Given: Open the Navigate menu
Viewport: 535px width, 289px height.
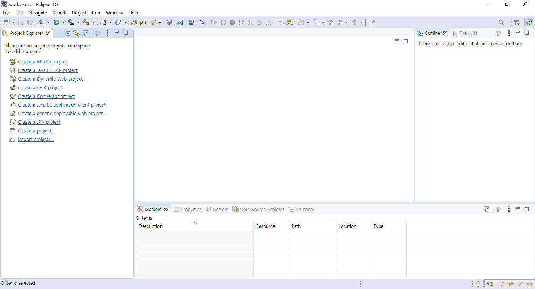Looking at the screenshot, I should [x=38, y=13].
